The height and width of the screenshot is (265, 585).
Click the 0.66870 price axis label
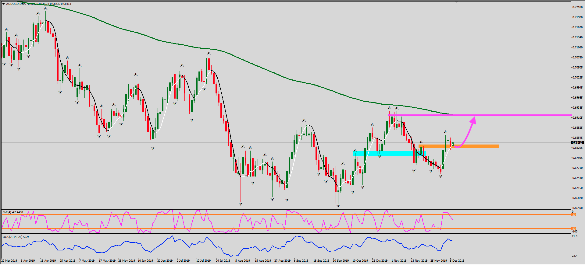[x=577, y=198]
